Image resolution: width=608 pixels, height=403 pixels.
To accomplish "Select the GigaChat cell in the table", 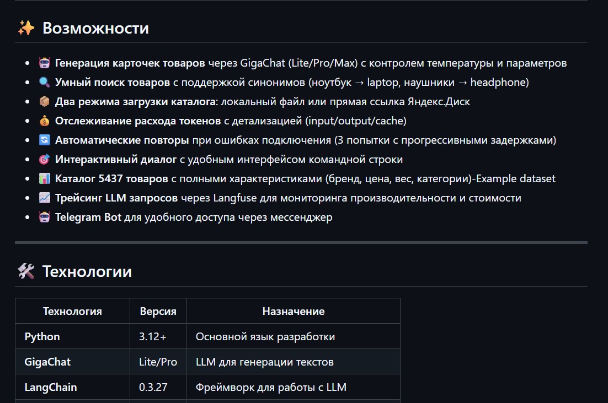I will 47,362.
